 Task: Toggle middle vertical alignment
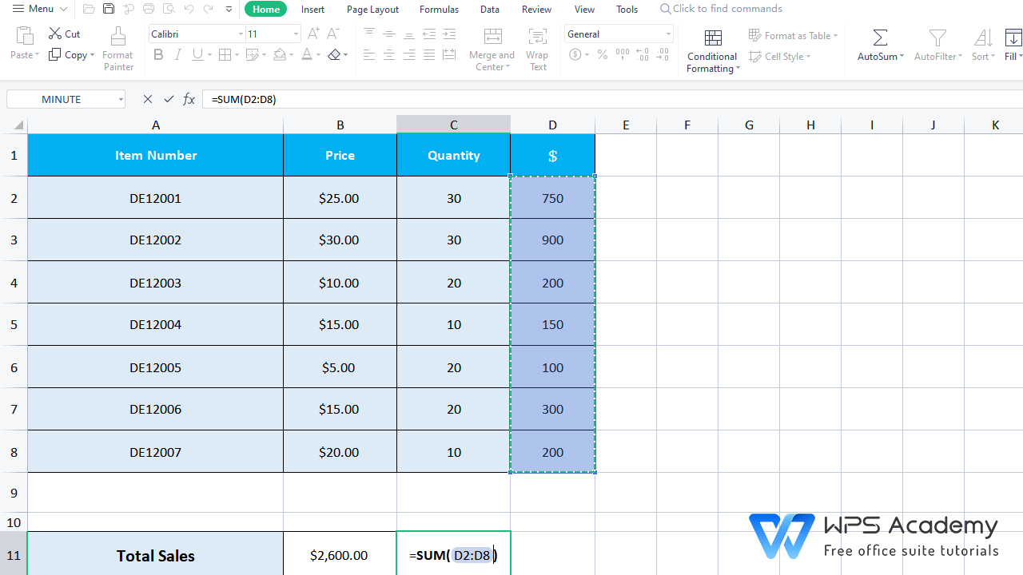pos(389,34)
